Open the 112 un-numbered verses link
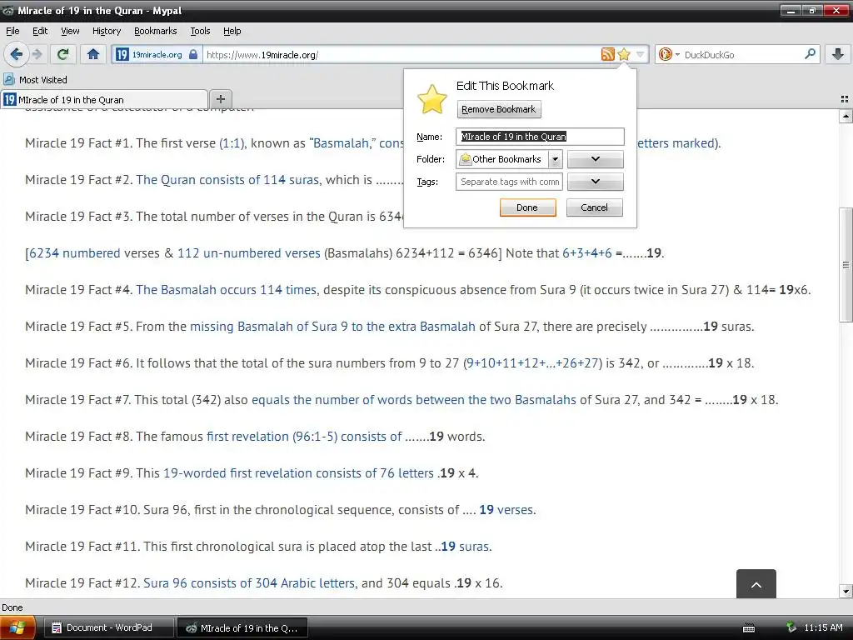The image size is (853, 640). pyautogui.click(x=248, y=253)
